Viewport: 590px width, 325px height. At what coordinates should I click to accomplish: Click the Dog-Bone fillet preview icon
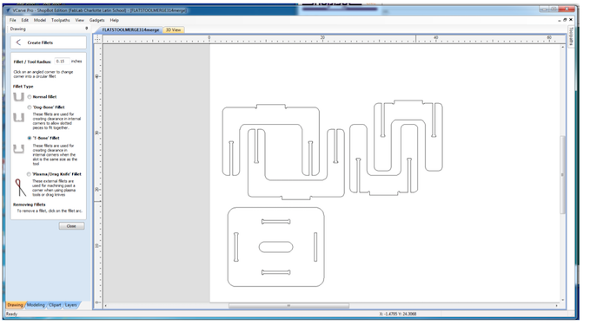tap(18, 118)
